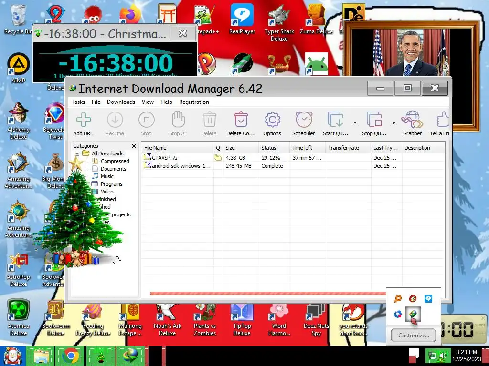Select the RealPlayer desktop shortcut
The width and height of the screenshot is (489, 366).
(x=242, y=19)
